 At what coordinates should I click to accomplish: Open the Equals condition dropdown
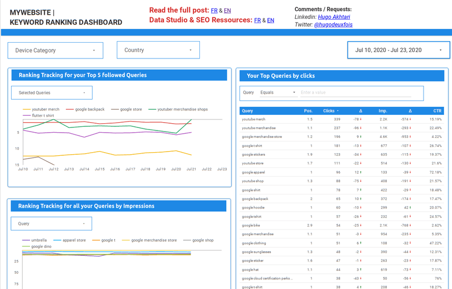[x=278, y=93]
